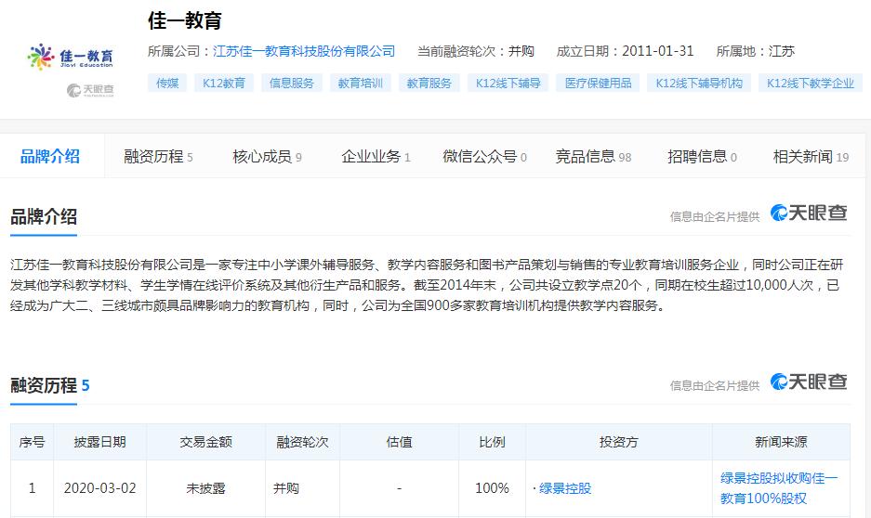The width and height of the screenshot is (871, 518).
Task: Click the 融资历程 5 section heading
Action: 50,385
